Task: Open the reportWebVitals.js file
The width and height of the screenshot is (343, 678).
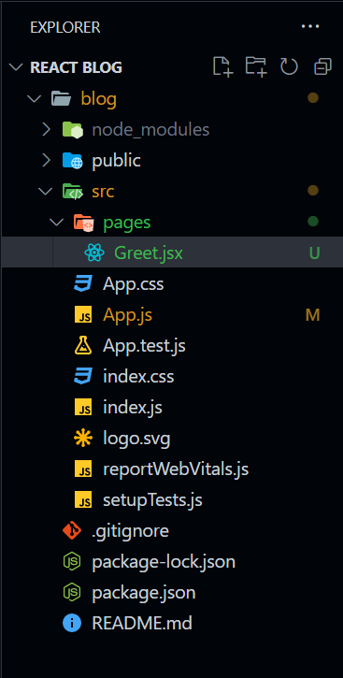Action: point(176,469)
